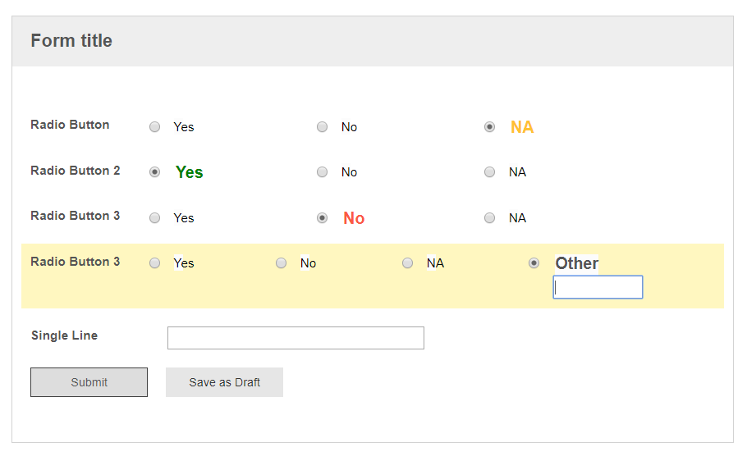Pick No in the yellow highlighted row

[282, 263]
